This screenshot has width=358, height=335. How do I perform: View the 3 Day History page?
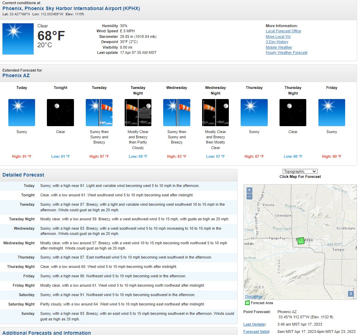(x=277, y=42)
